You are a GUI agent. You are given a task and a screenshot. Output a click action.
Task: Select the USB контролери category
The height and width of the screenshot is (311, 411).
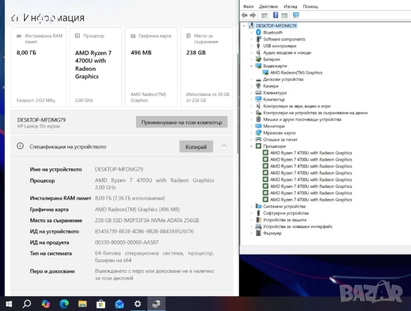279,46
